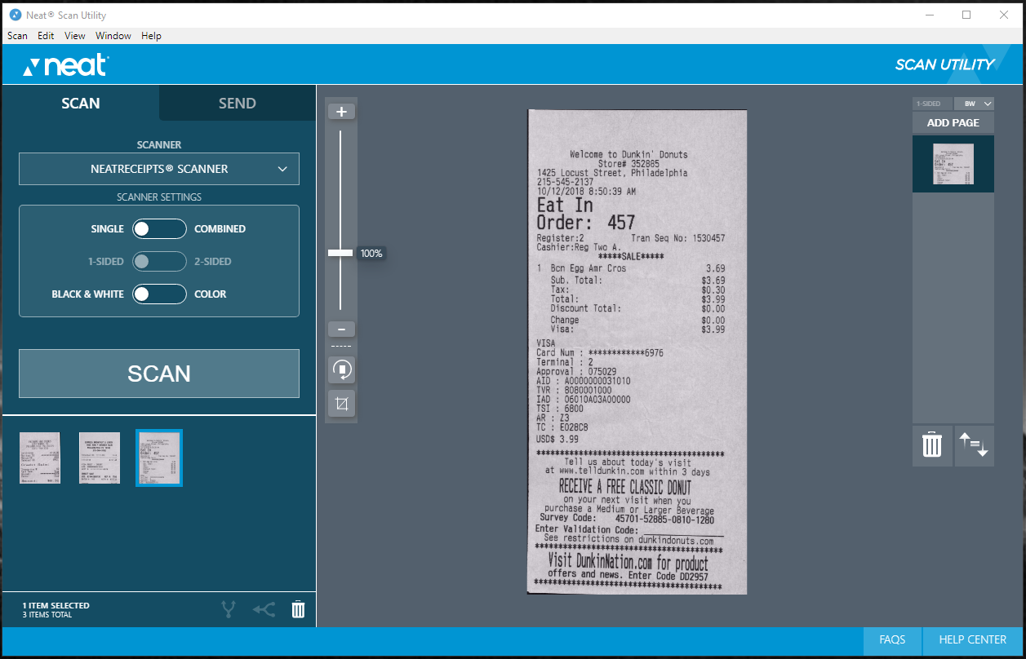Activate the crop tool

341,403
